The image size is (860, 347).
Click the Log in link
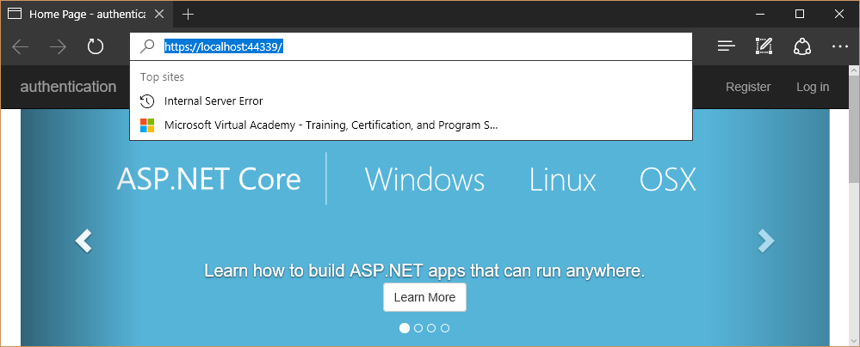coord(813,87)
